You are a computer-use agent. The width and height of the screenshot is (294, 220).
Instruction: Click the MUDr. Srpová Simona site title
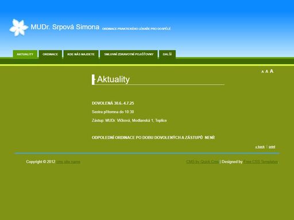click(65, 27)
